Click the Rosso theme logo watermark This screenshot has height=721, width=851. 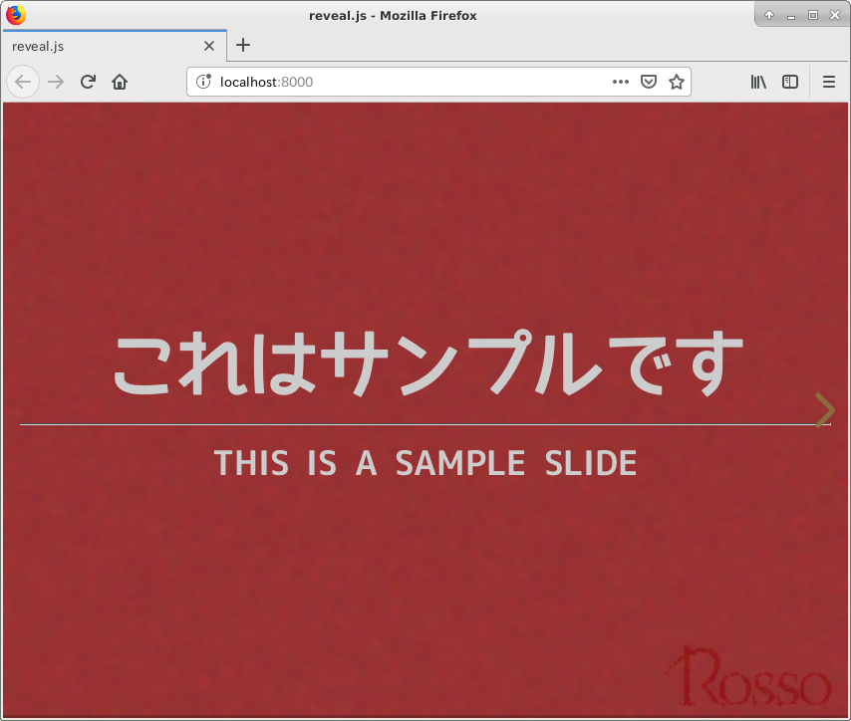coord(757,680)
